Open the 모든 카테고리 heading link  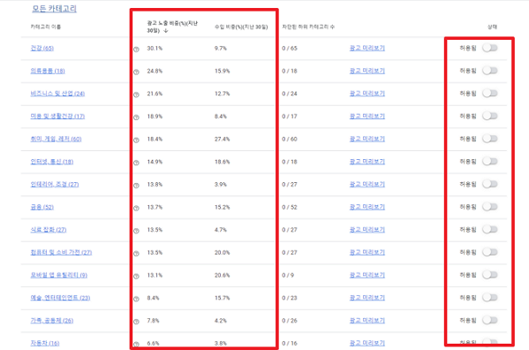55,9
